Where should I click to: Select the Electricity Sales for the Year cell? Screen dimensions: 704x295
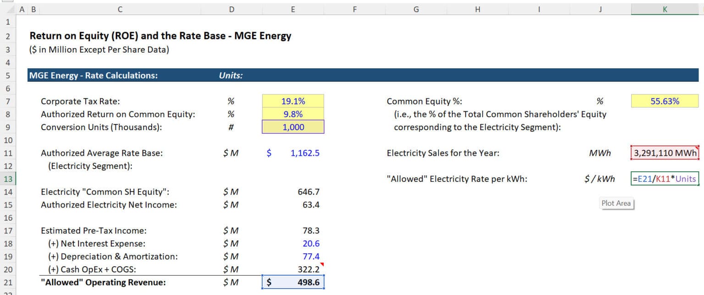665,153
